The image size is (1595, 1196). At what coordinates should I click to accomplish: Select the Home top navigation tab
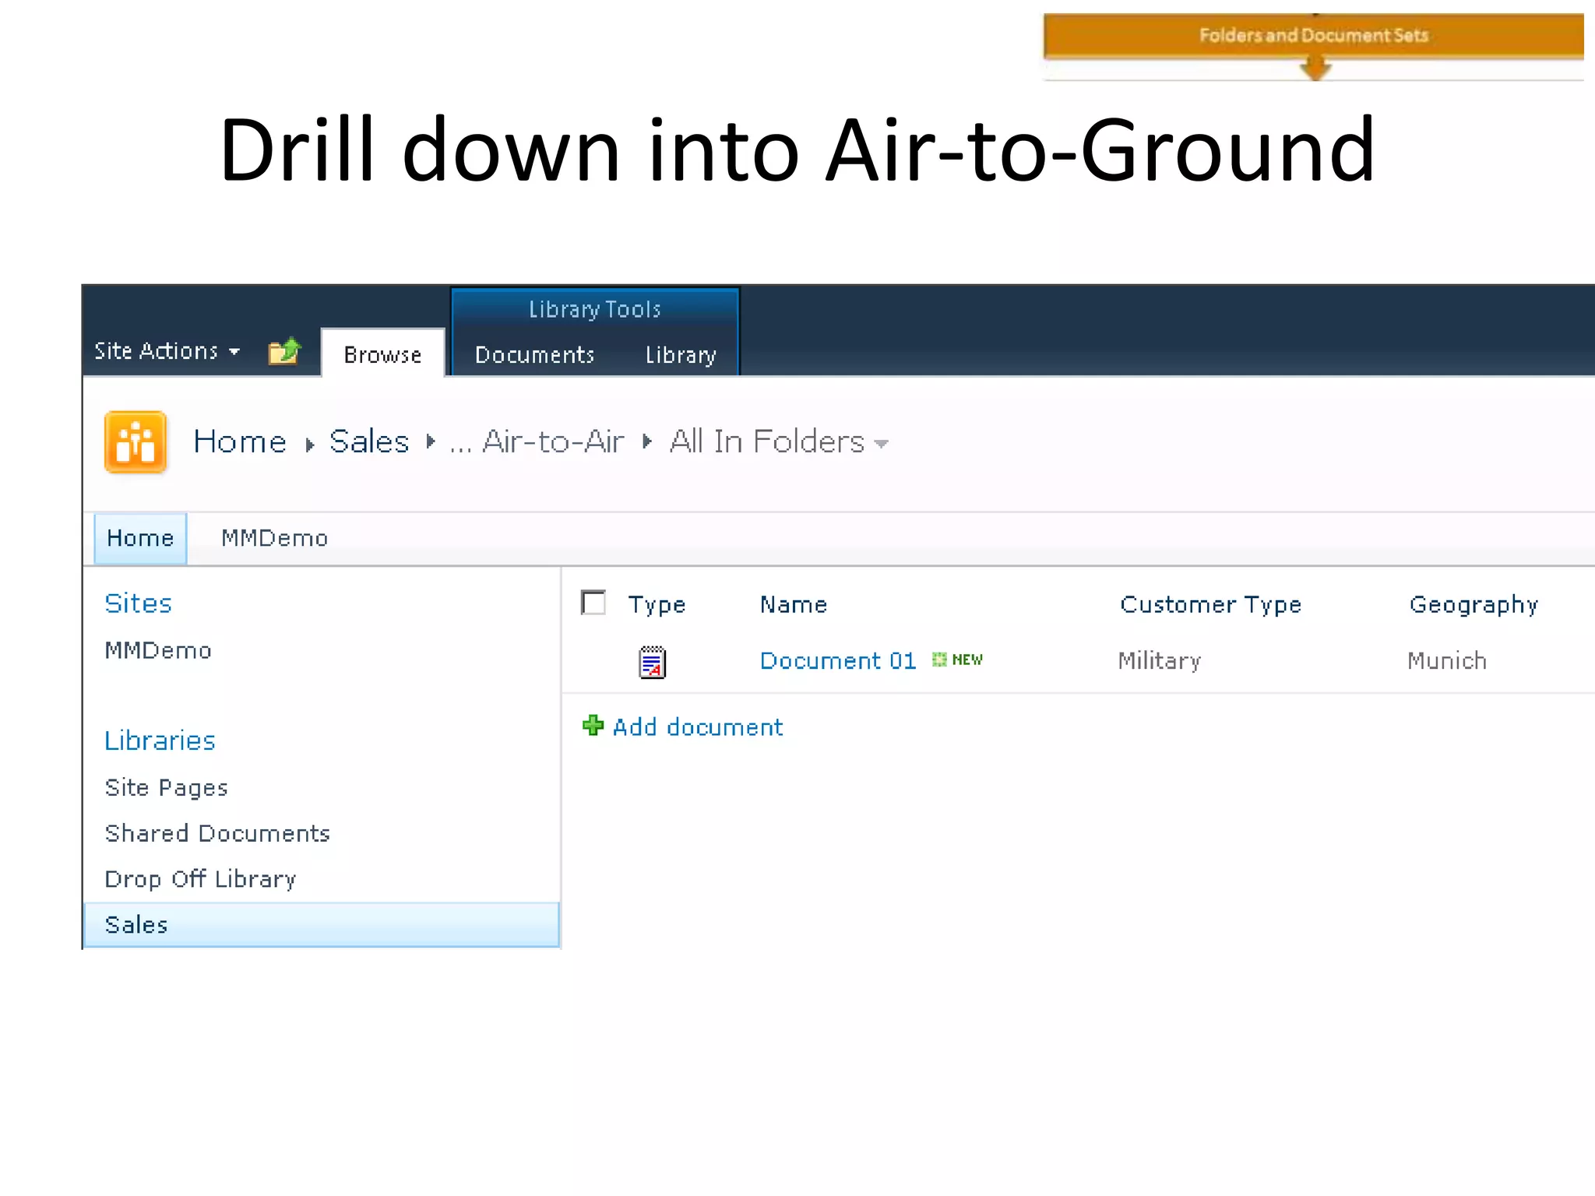pos(140,538)
